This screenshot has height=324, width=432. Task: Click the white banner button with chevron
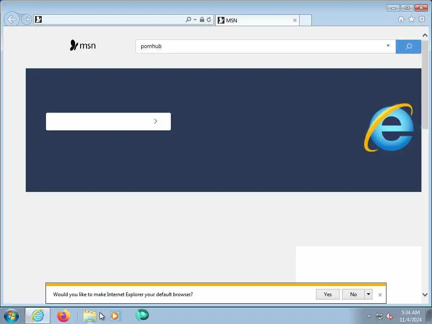tap(108, 121)
